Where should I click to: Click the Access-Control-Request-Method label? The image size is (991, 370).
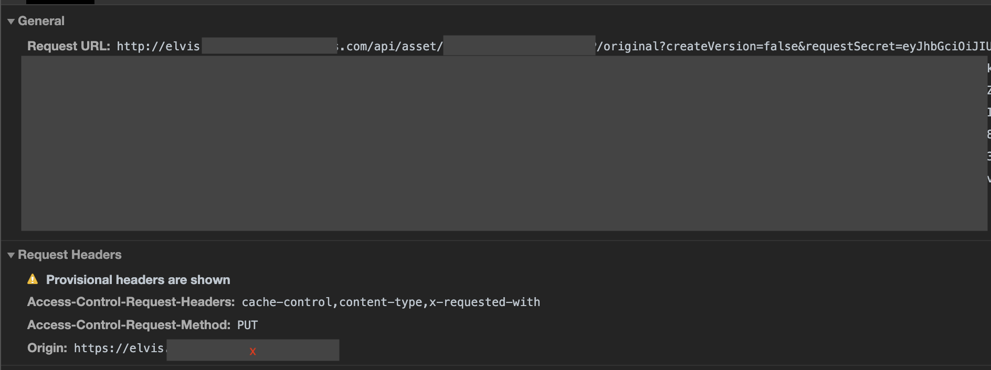(x=129, y=325)
